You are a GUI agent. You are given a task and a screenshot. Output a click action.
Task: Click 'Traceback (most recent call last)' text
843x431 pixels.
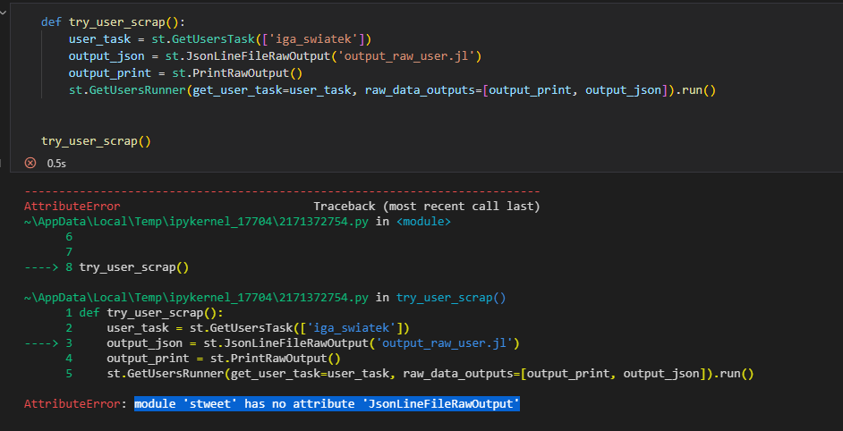[x=426, y=207]
